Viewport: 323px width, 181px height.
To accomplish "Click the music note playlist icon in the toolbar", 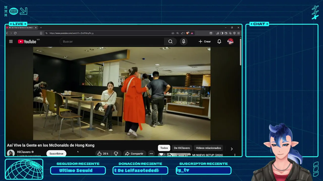I will 218,33.
